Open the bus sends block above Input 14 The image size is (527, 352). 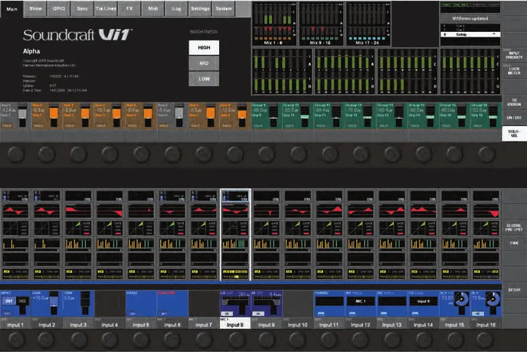point(424,243)
